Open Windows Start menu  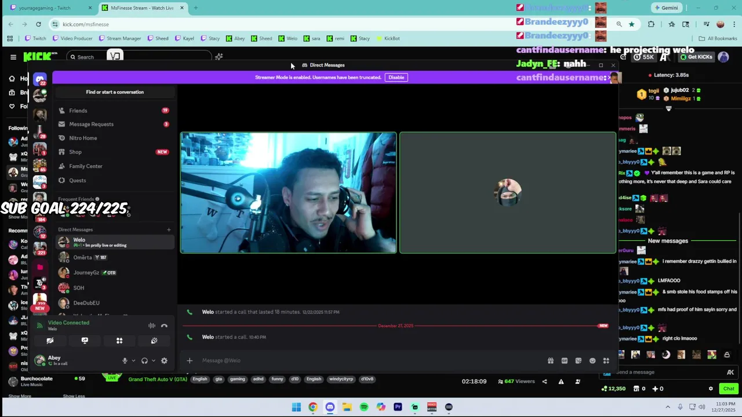point(296,407)
